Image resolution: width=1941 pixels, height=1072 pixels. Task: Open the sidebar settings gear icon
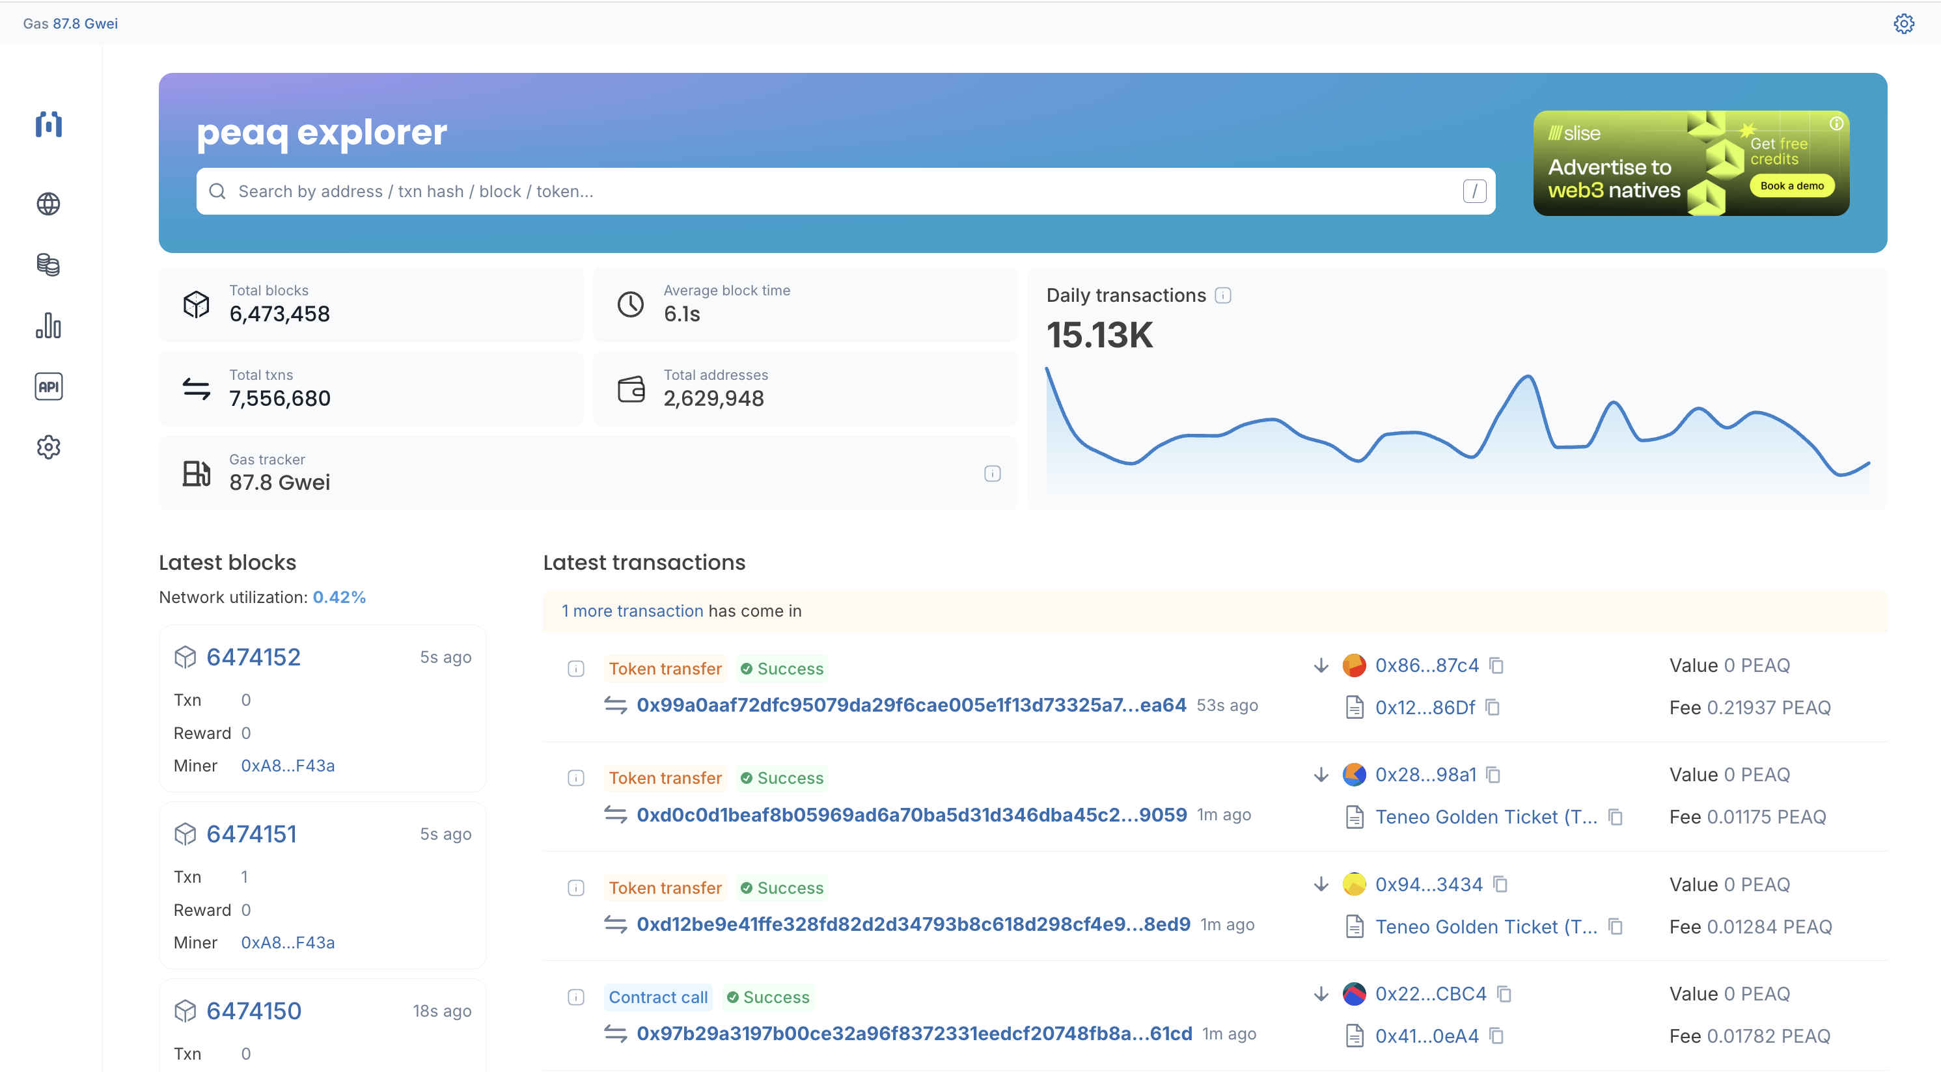[48, 447]
